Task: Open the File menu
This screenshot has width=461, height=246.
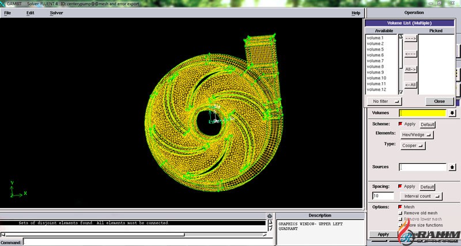Action: (x=7, y=13)
